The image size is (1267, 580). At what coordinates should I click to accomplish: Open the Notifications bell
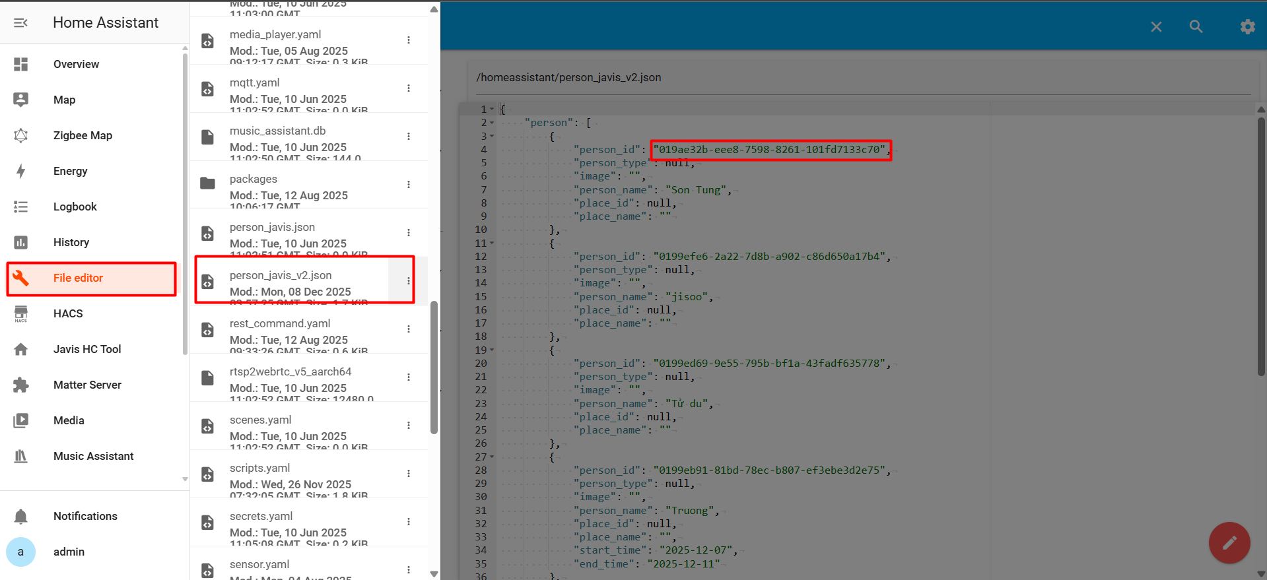21,516
